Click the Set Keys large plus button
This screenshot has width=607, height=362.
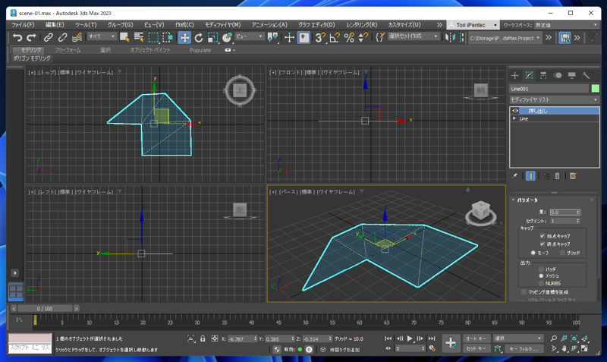point(451,344)
